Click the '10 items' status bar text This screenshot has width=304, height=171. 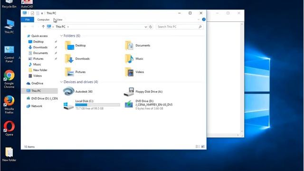29,147
